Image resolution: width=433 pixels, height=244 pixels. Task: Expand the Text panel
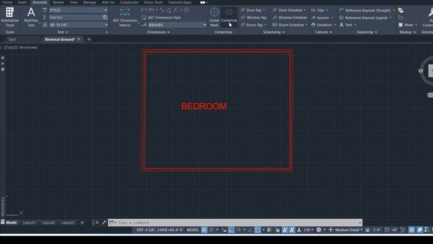62,32
